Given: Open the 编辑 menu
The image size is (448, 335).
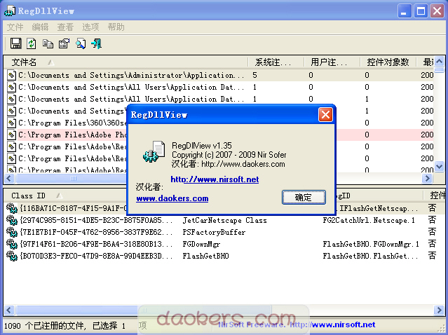Looking at the screenshot, I should (40, 27).
